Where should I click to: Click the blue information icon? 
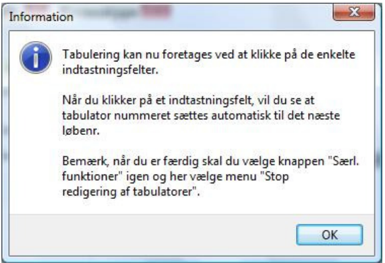(36, 57)
